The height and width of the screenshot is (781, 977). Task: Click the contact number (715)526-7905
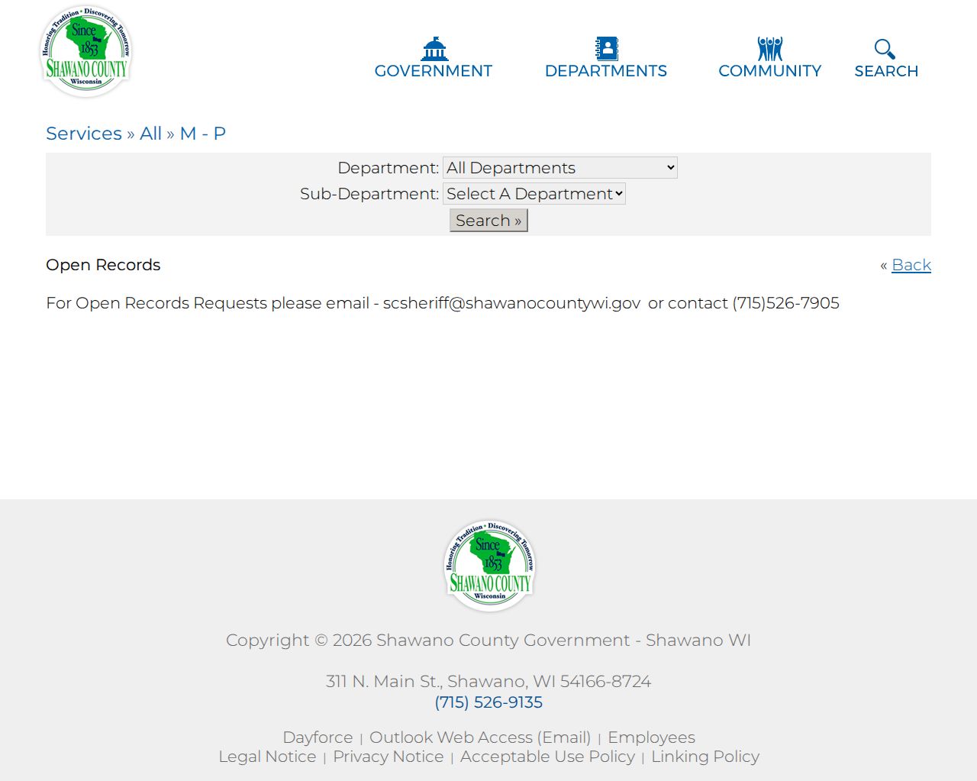point(786,303)
